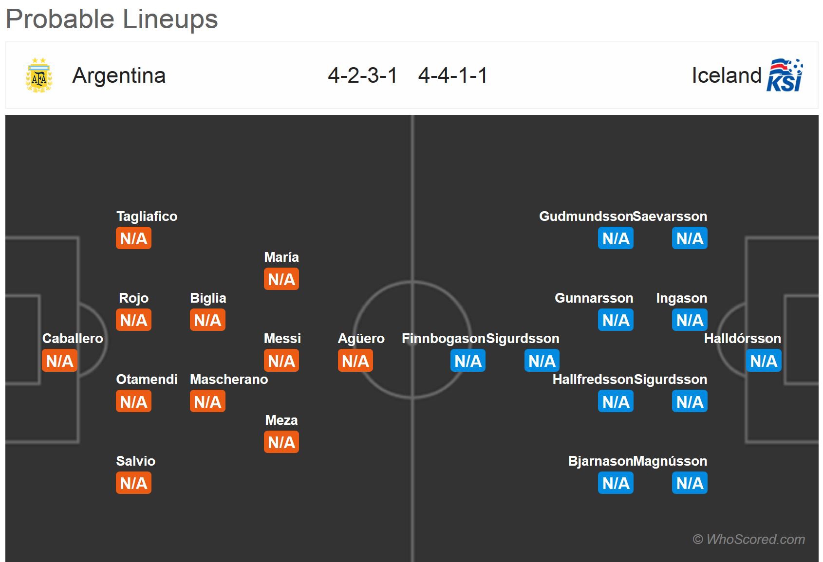Click Mascherano's rating badge

point(207,402)
